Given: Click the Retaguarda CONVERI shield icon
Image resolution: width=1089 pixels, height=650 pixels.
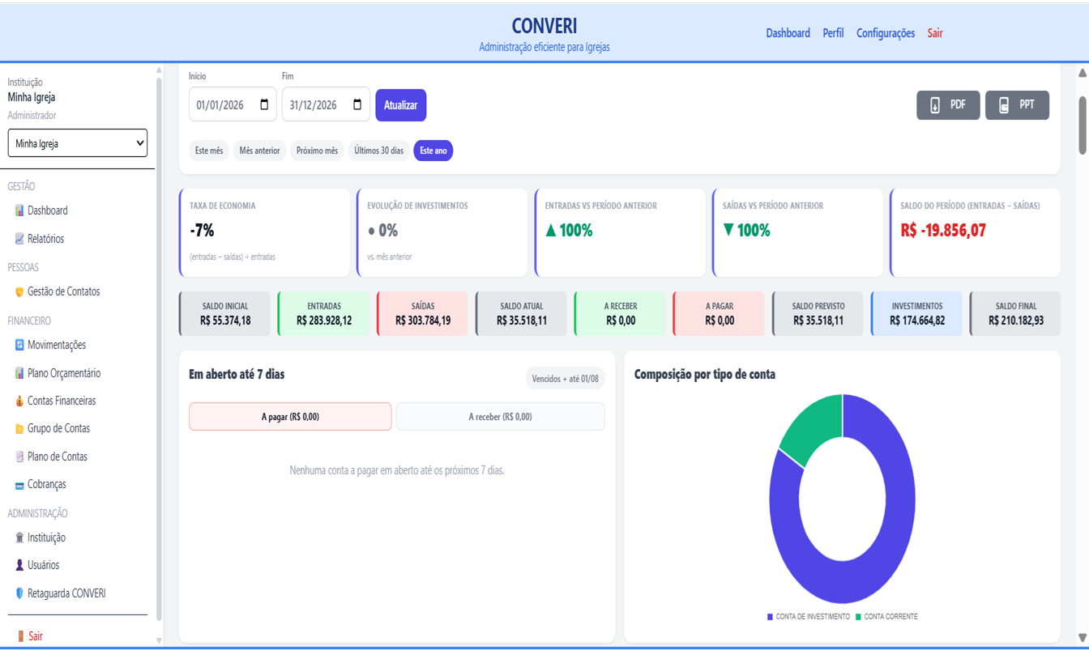Looking at the screenshot, I should (x=19, y=593).
